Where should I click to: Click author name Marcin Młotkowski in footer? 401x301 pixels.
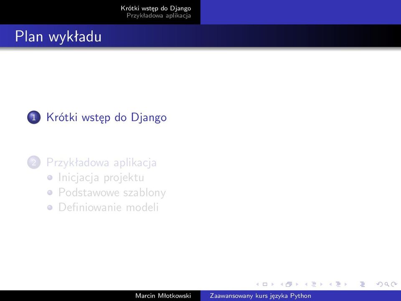coord(163,296)
